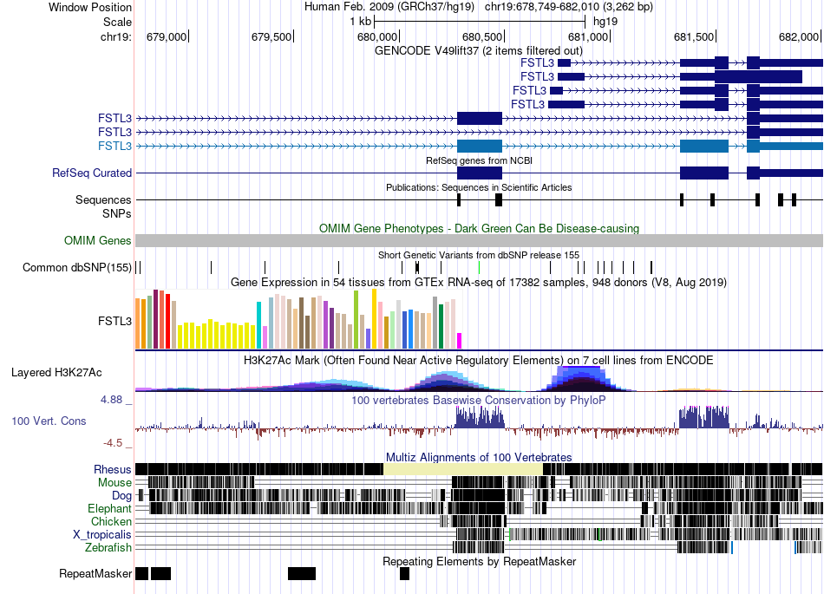Click the 'Short Genetic Variants from dbSNP' title
This screenshot has height=594, width=824.
[x=479, y=255]
